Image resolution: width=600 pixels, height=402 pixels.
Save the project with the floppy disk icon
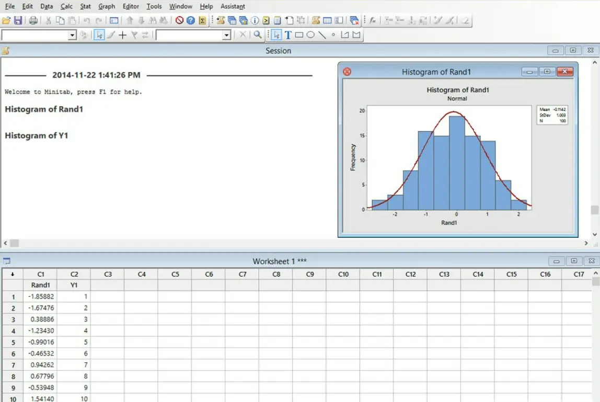point(18,20)
